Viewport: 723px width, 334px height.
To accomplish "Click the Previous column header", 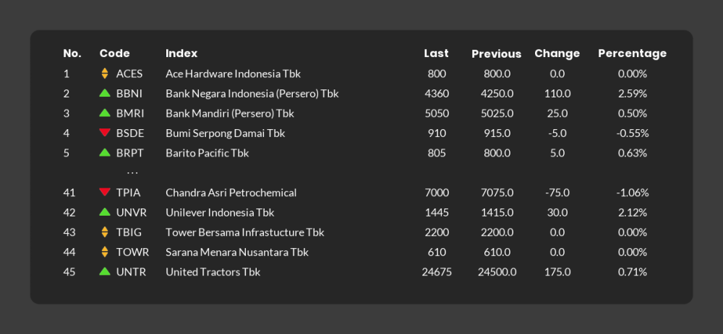I will click(496, 54).
